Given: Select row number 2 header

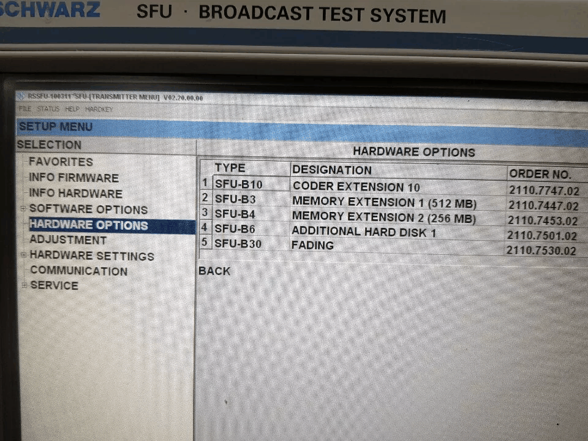Looking at the screenshot, I should 205,198.
